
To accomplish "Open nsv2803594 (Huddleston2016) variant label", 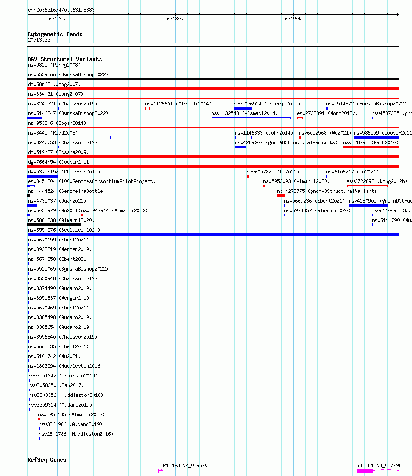I will point(65,366).
